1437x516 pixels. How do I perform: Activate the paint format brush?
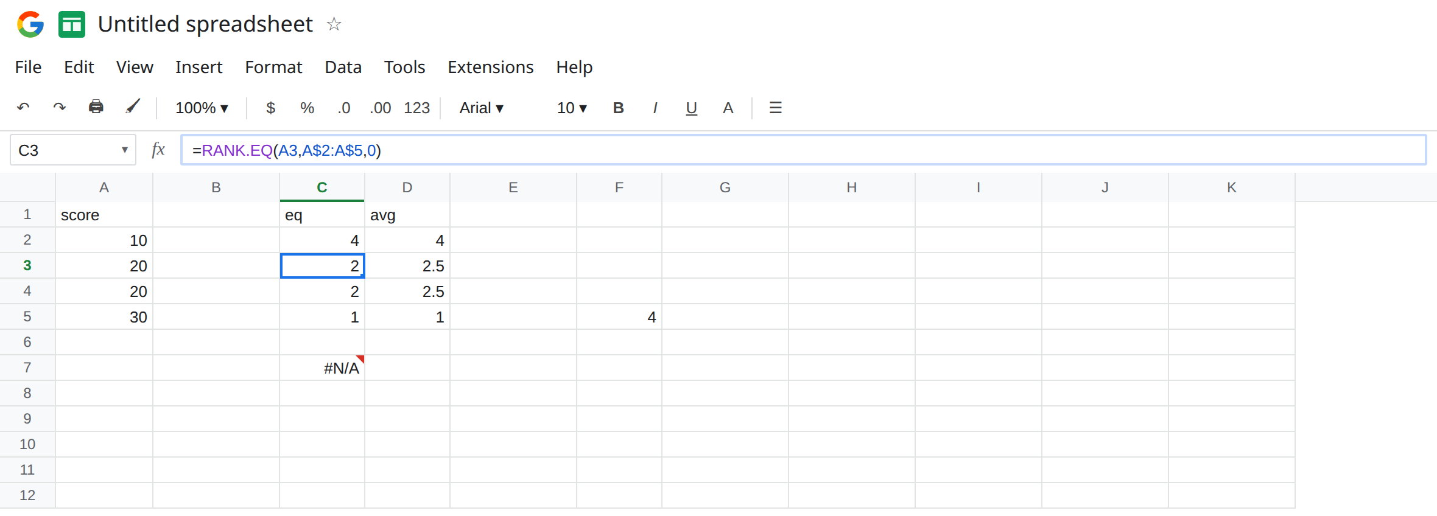pos(133,107)
